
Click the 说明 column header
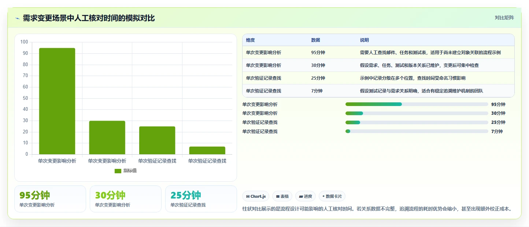[x=365, y=40]
